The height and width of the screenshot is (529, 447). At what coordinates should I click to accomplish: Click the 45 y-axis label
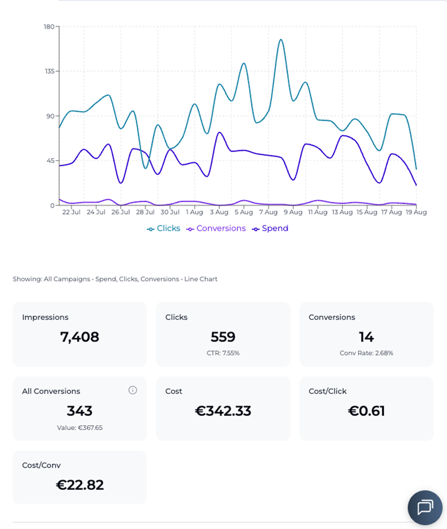pyautogui.click(x=51, y=161)
